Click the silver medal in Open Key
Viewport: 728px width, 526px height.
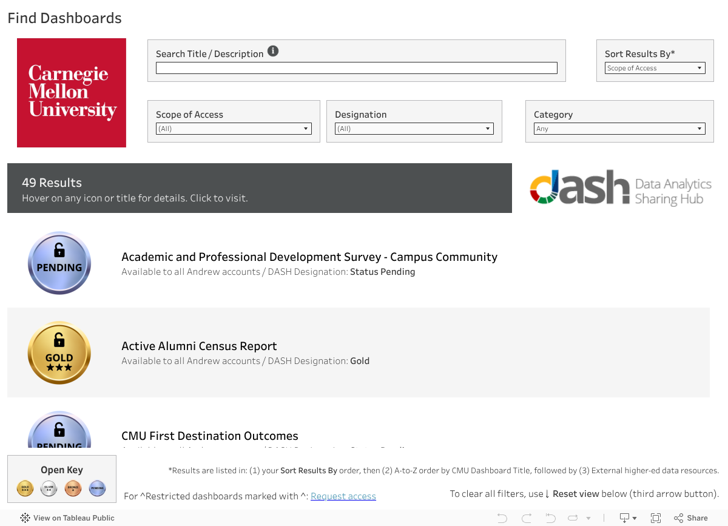(49, 488)
